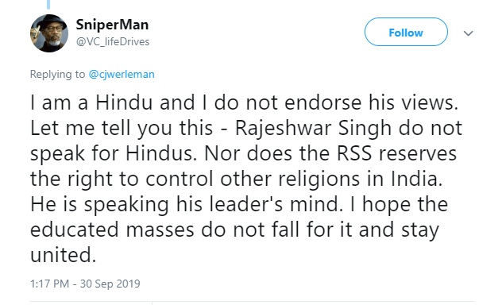
Task: Click the first line 'I am a Hindu'
Action: (91, 102)
